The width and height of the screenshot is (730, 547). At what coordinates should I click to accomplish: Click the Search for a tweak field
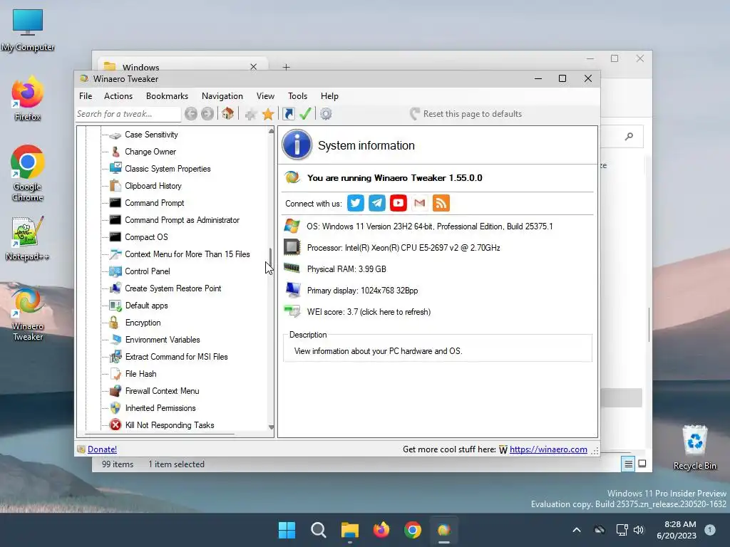(x=128, y=114)
